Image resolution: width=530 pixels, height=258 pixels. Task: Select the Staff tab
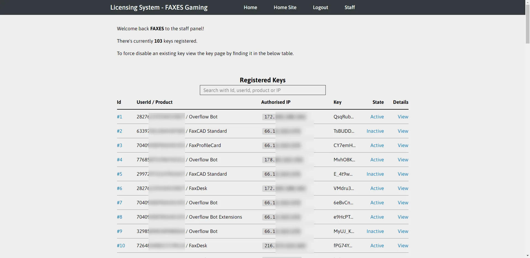(x=349, y=7)
